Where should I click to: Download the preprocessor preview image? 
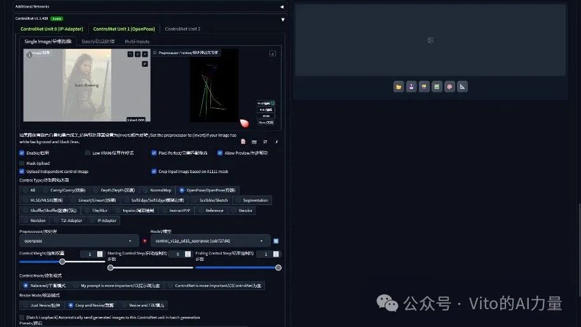pos(272,54)
